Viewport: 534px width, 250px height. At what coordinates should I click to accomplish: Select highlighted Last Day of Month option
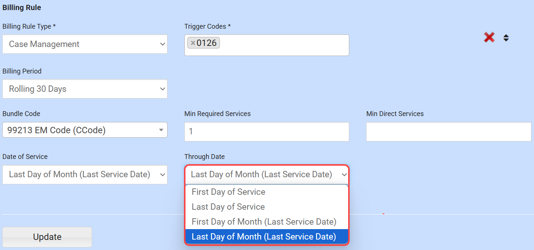coord(264,237)
